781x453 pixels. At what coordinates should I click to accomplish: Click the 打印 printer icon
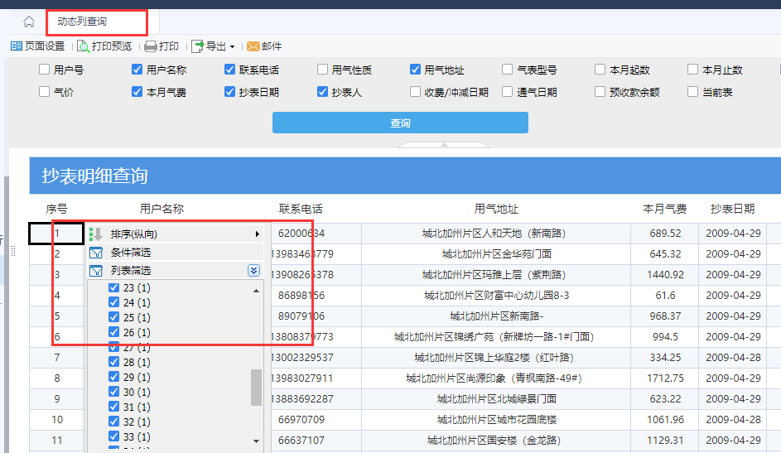coord(151,46)
